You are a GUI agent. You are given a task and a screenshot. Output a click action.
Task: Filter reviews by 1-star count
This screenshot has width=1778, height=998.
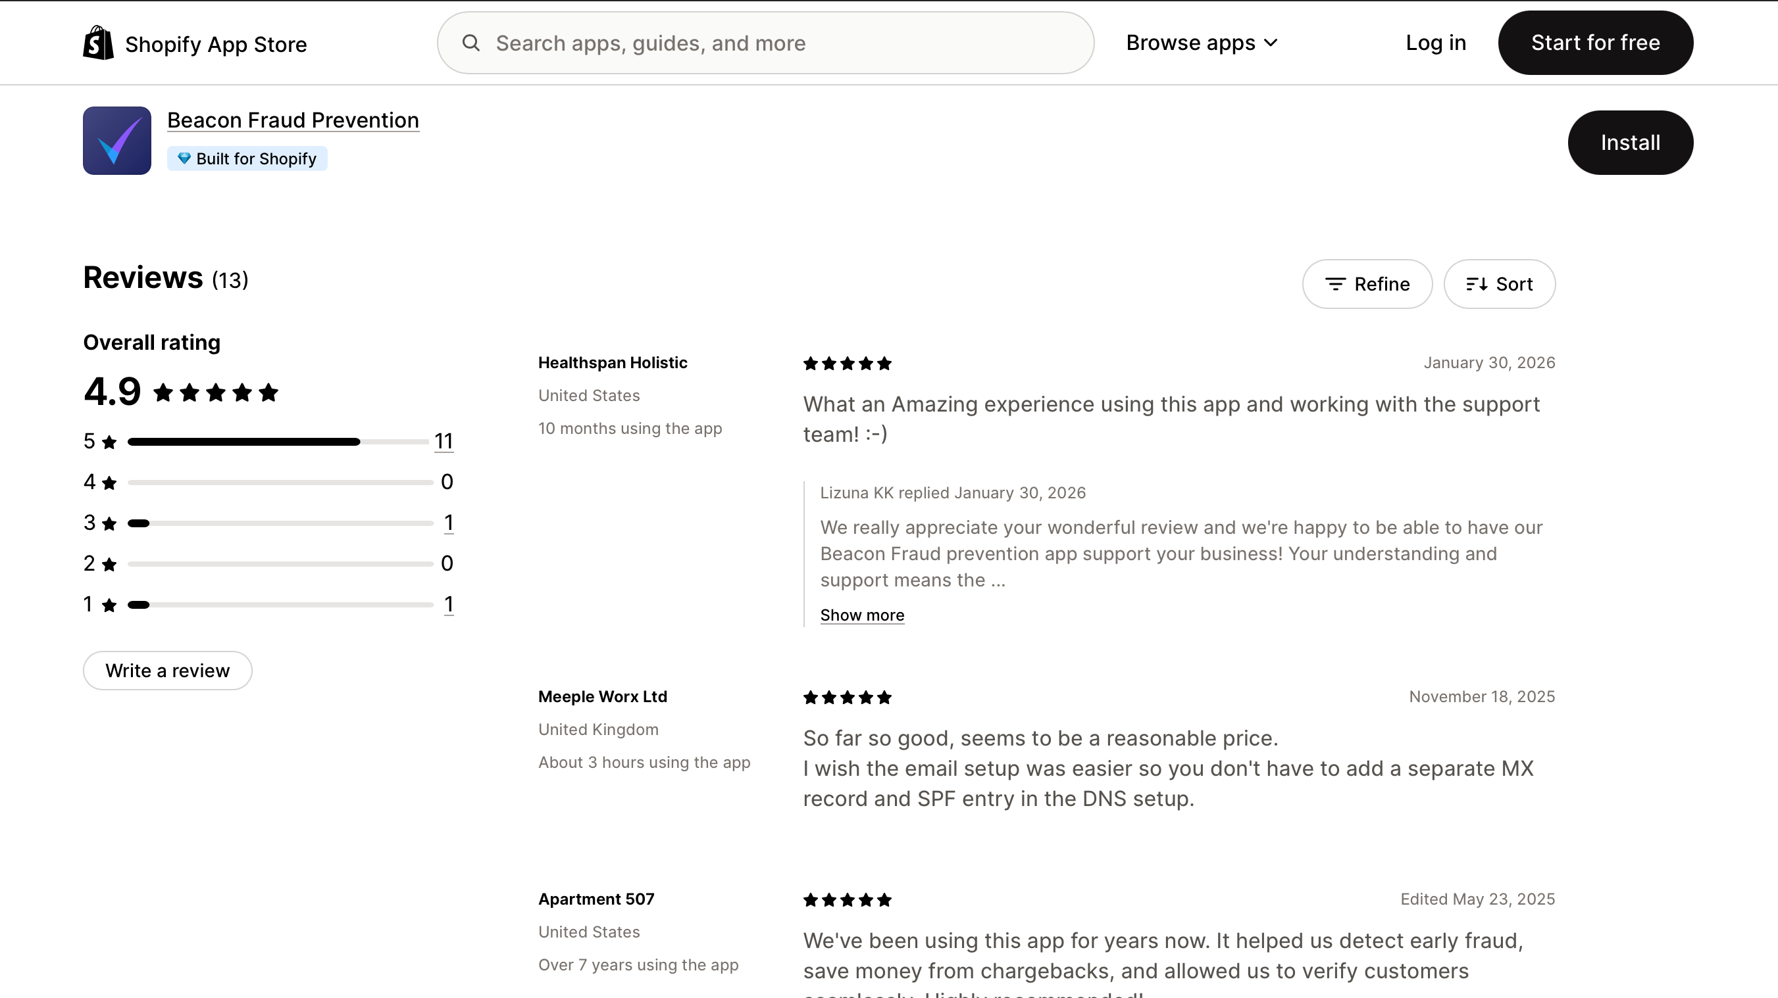coord(448,604)
